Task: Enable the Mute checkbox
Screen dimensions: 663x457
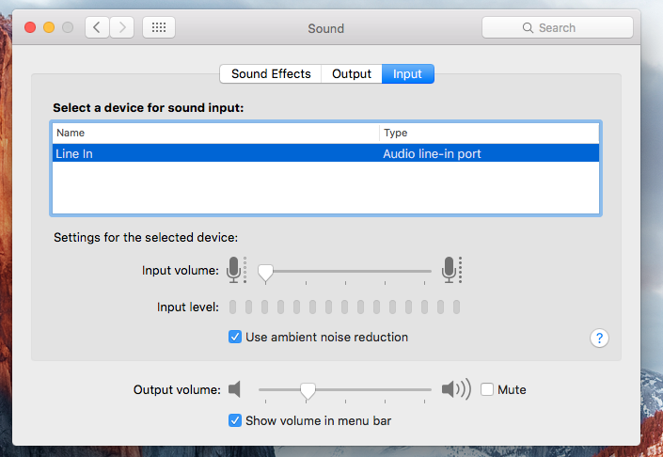Action: (x=487, y=389)
